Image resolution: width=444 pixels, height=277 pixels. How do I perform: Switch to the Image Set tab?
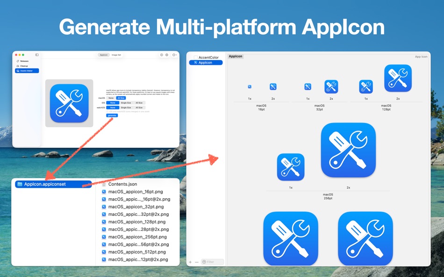point(117,55)
